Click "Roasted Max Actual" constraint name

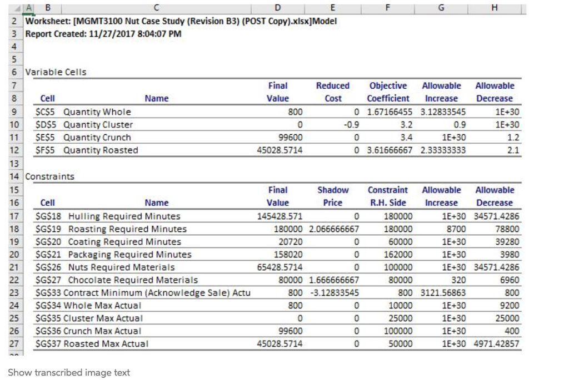coord(106,343)
